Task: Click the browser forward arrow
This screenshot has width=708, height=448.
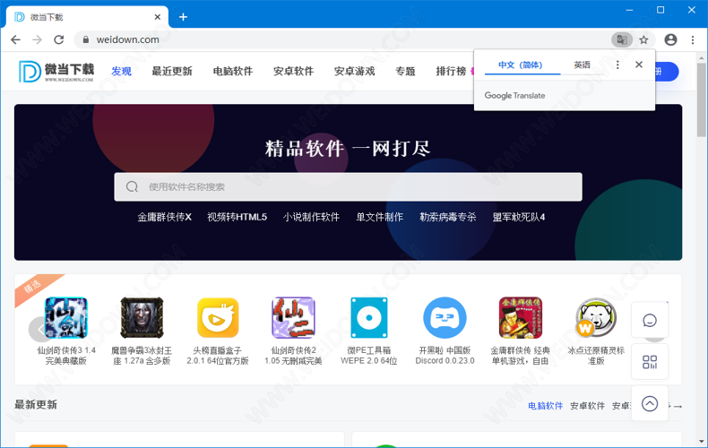Action: pyautogui.click(x=37, y=39)
